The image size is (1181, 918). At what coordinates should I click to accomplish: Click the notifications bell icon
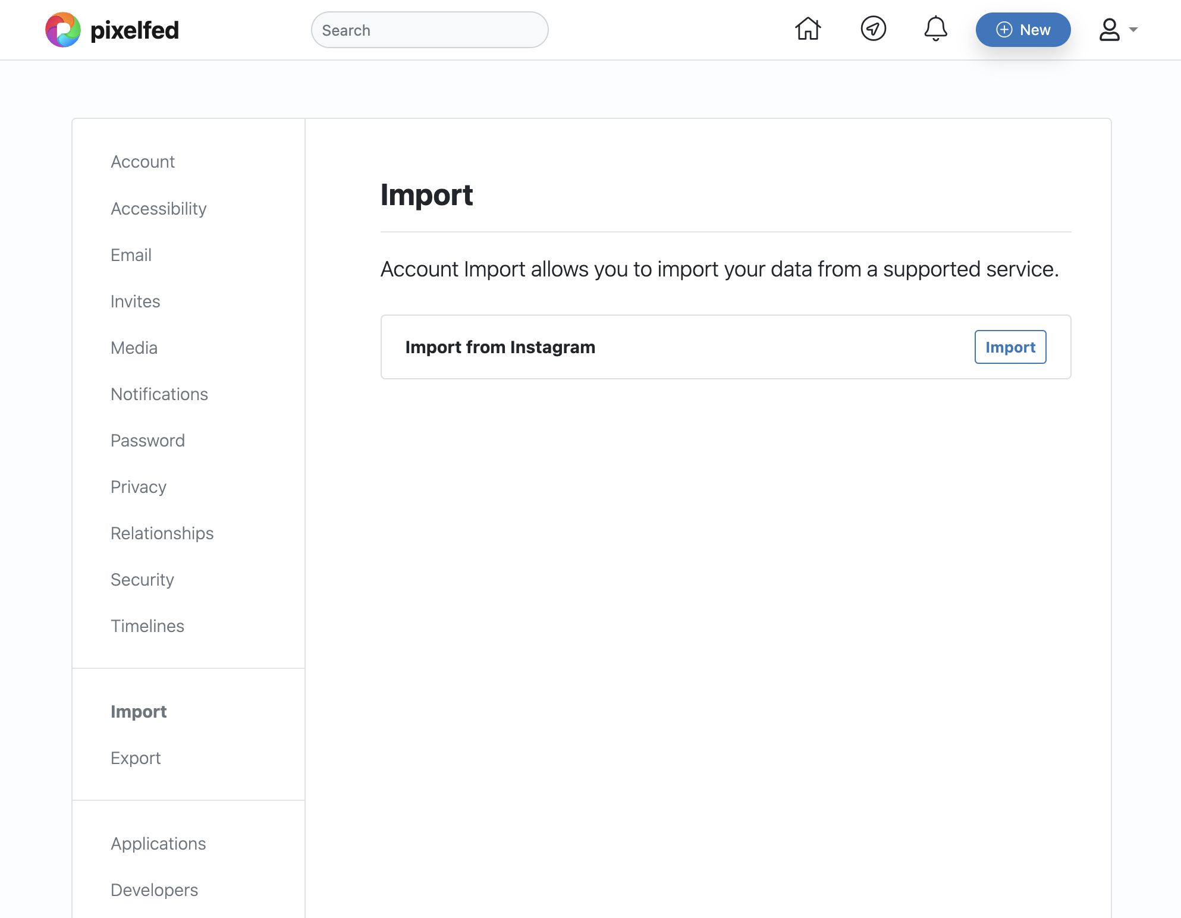coord(934,29)
